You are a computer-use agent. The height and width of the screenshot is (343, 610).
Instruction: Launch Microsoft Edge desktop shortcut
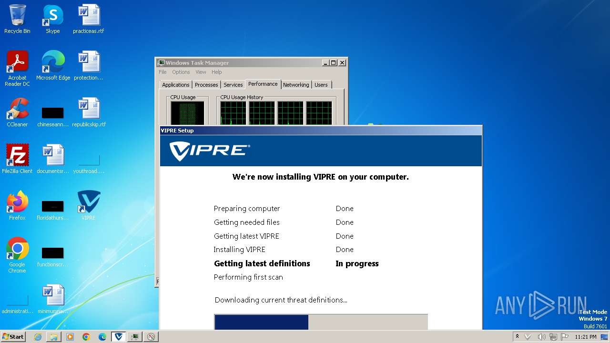(x=53, y=65)
